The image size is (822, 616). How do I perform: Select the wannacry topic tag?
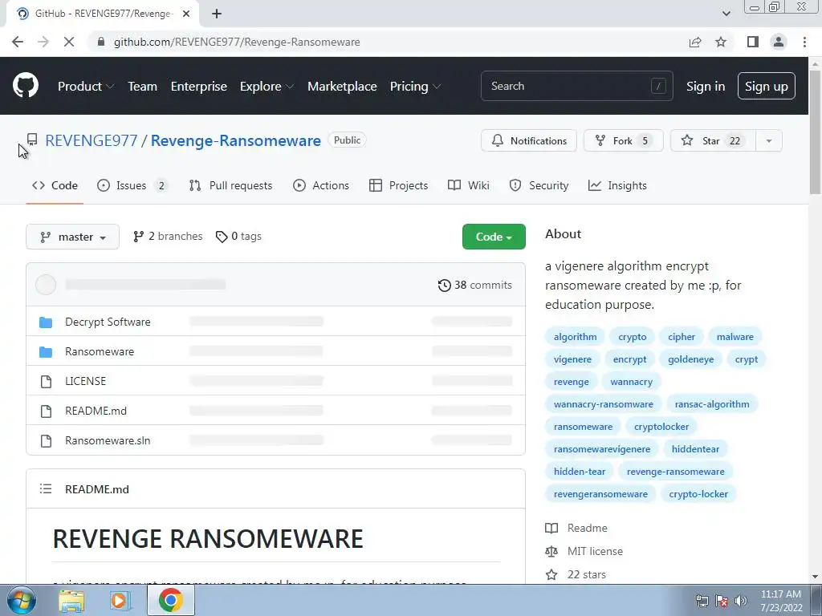(x=631, y=382)
